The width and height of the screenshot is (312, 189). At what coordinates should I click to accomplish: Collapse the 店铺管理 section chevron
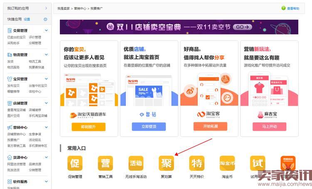tap(46, 103)
